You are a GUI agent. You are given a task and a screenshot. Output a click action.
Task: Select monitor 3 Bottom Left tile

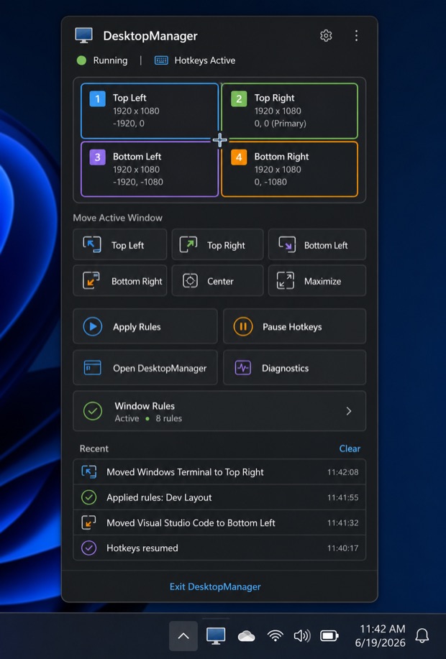click(150, 170)
